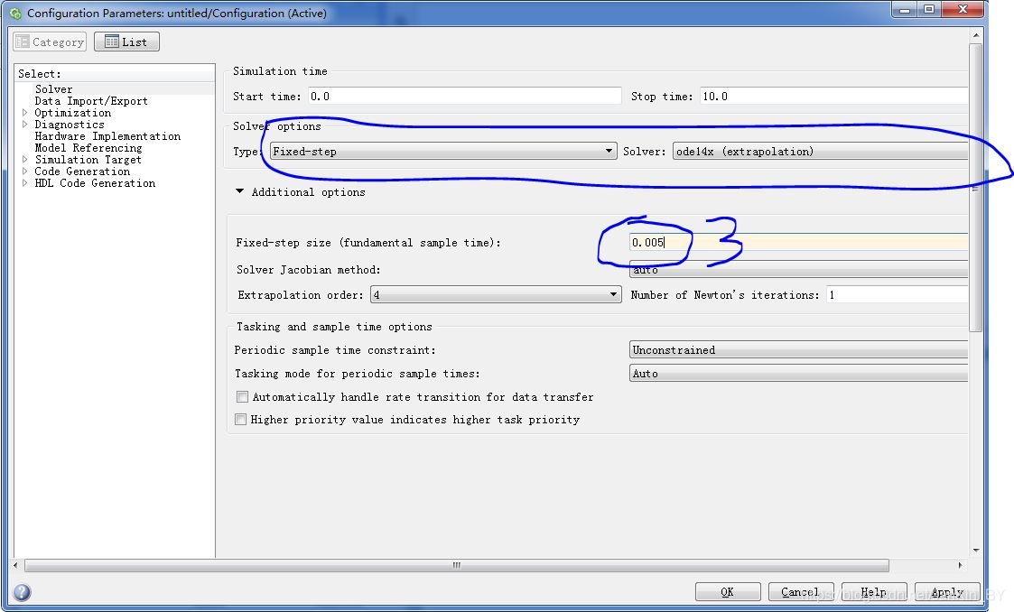Open the solver Type dropdown
1014x612 pixels.
pyautogui.click(x=443, y=152)
